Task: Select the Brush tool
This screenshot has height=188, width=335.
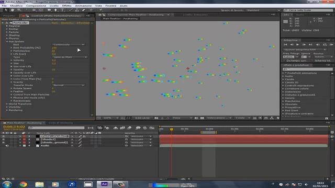Action: 71,10
